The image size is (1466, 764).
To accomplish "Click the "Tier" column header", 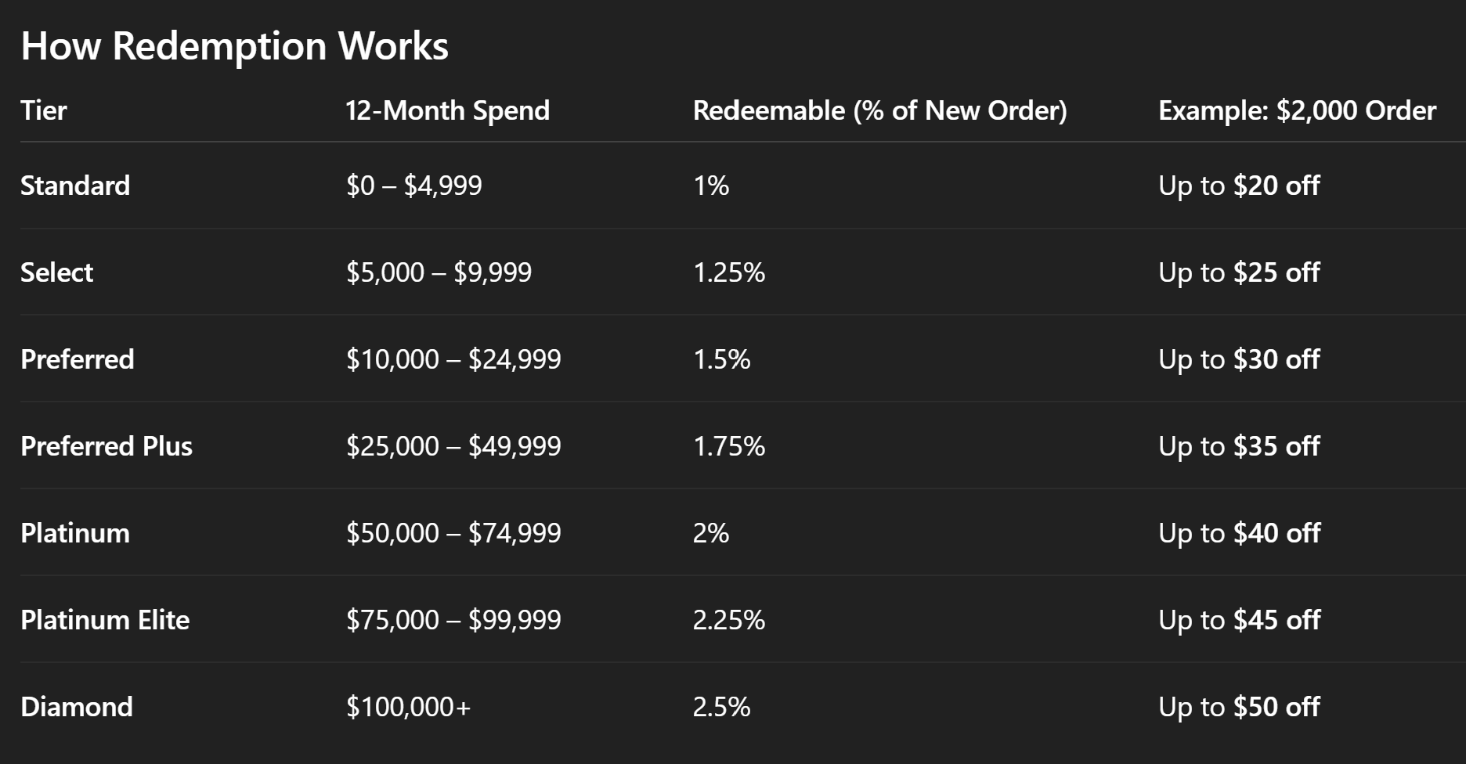I will (x=44, y=110).
